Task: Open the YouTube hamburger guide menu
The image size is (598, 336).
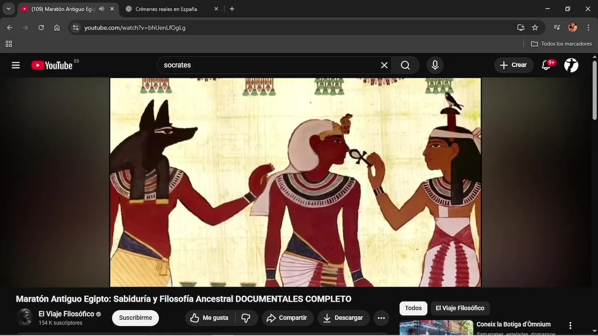Action: [16, 65]
